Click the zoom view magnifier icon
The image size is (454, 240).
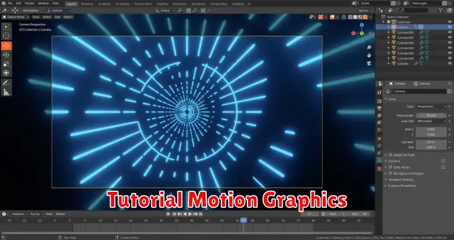click(369, 48)
